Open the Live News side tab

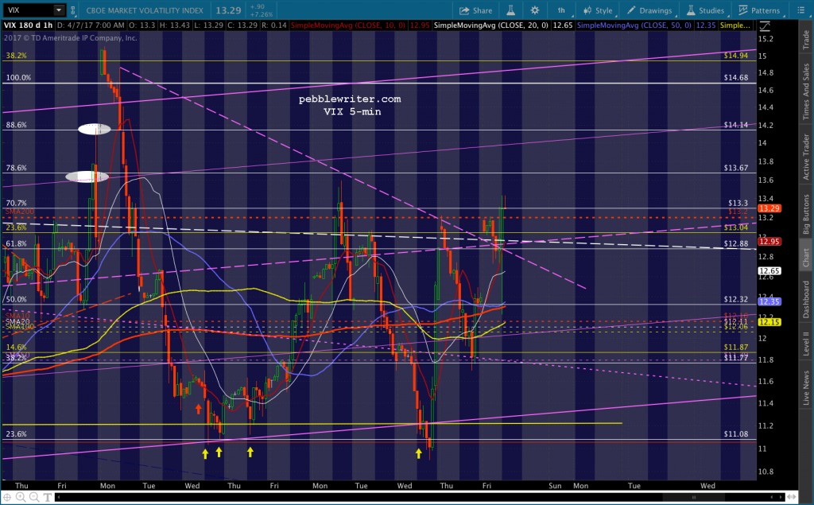point(806,387)
